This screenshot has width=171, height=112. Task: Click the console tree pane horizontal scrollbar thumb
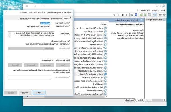[x=157, y=100]
